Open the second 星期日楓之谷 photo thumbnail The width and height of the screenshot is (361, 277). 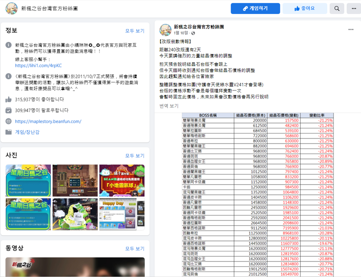pyautogui.click(x=28, y=214)
